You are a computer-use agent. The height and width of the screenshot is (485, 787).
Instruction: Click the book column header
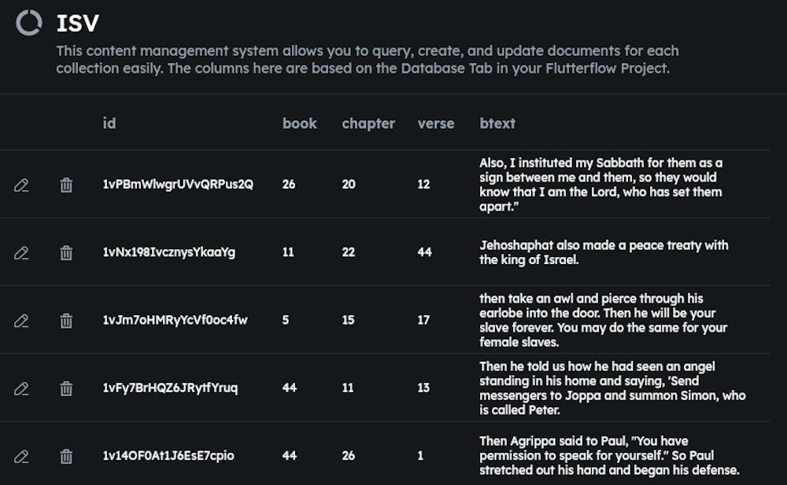click(300, 123)
